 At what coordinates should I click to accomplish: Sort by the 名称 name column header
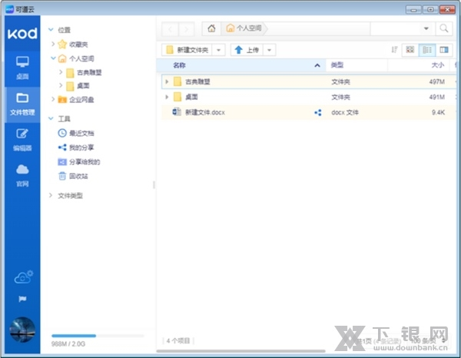click(241, 65)
